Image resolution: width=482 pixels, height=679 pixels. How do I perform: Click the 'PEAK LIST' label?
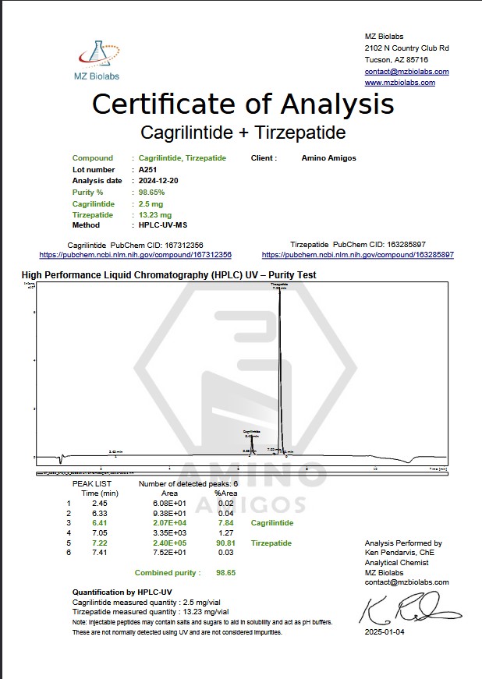point(92,483)
